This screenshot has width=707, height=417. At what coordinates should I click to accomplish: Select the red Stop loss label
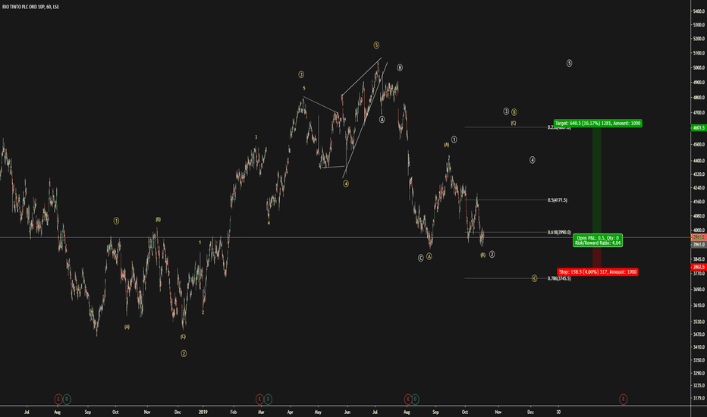598,272
